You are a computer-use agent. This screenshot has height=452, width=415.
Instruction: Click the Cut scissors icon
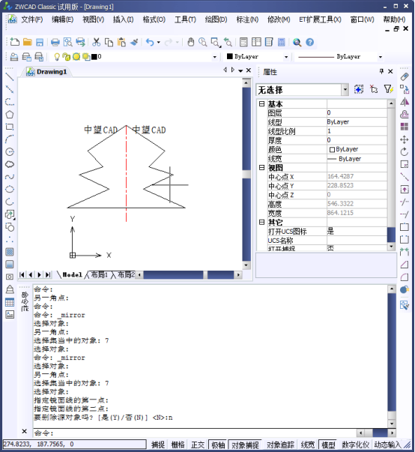[96, 42]
